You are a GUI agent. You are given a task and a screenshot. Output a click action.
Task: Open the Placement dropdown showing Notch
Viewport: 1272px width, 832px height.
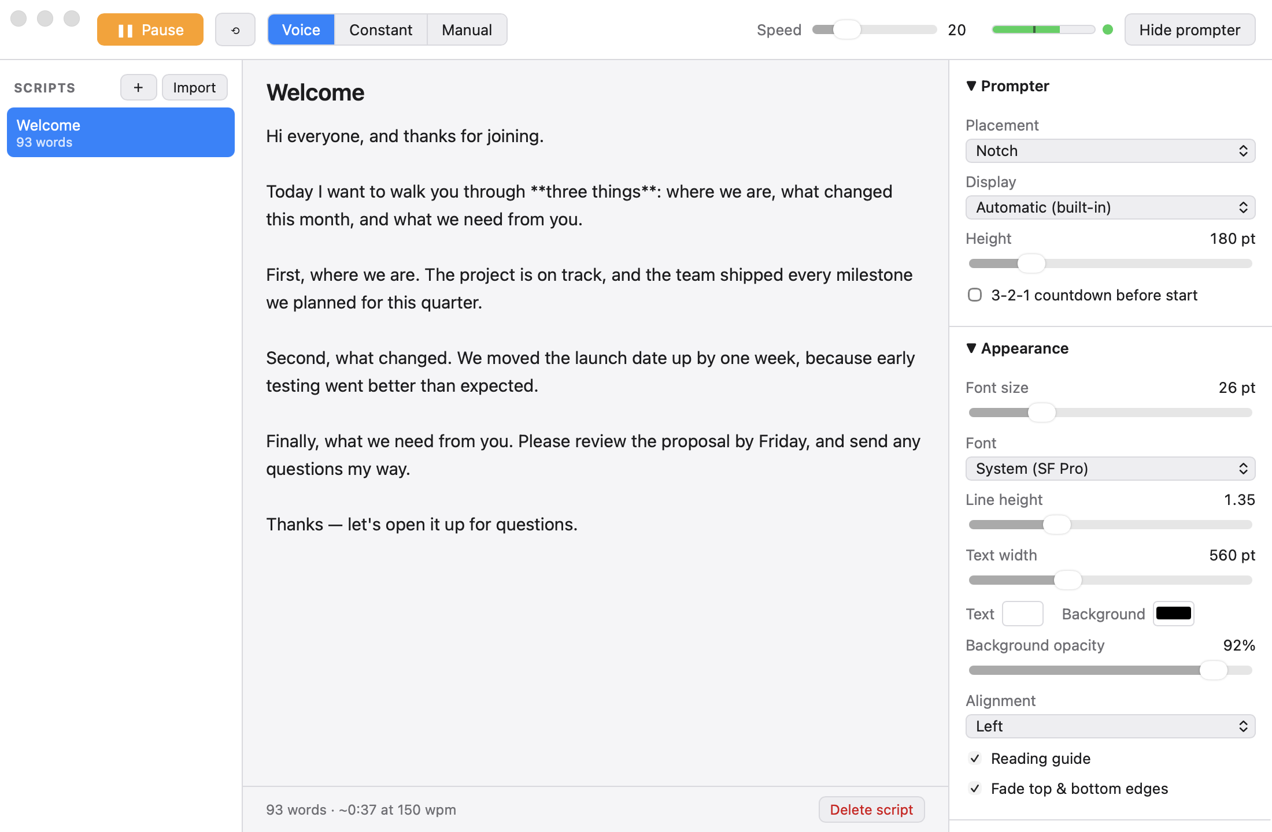coord(1110,151)
